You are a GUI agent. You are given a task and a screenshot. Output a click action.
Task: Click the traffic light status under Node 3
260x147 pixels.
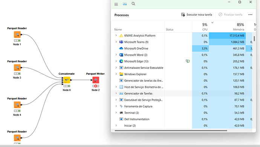click(17, 73)
